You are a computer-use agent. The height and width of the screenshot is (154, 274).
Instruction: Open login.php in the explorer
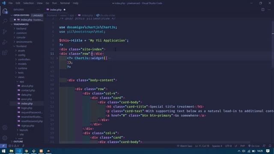point(27,108)
